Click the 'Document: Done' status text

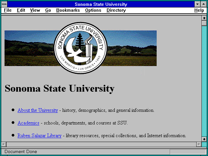pyautogui.click(x=21, y=151)
